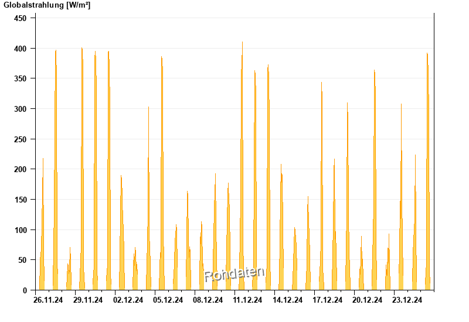Click the Rohdaten watermark text
The height and width of the screenshot is (322, 469).
pos(234,274)
